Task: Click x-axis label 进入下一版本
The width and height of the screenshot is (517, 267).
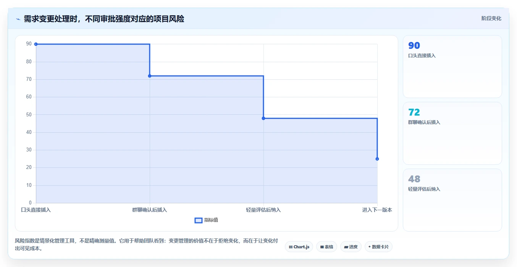Action: (377, 210)
